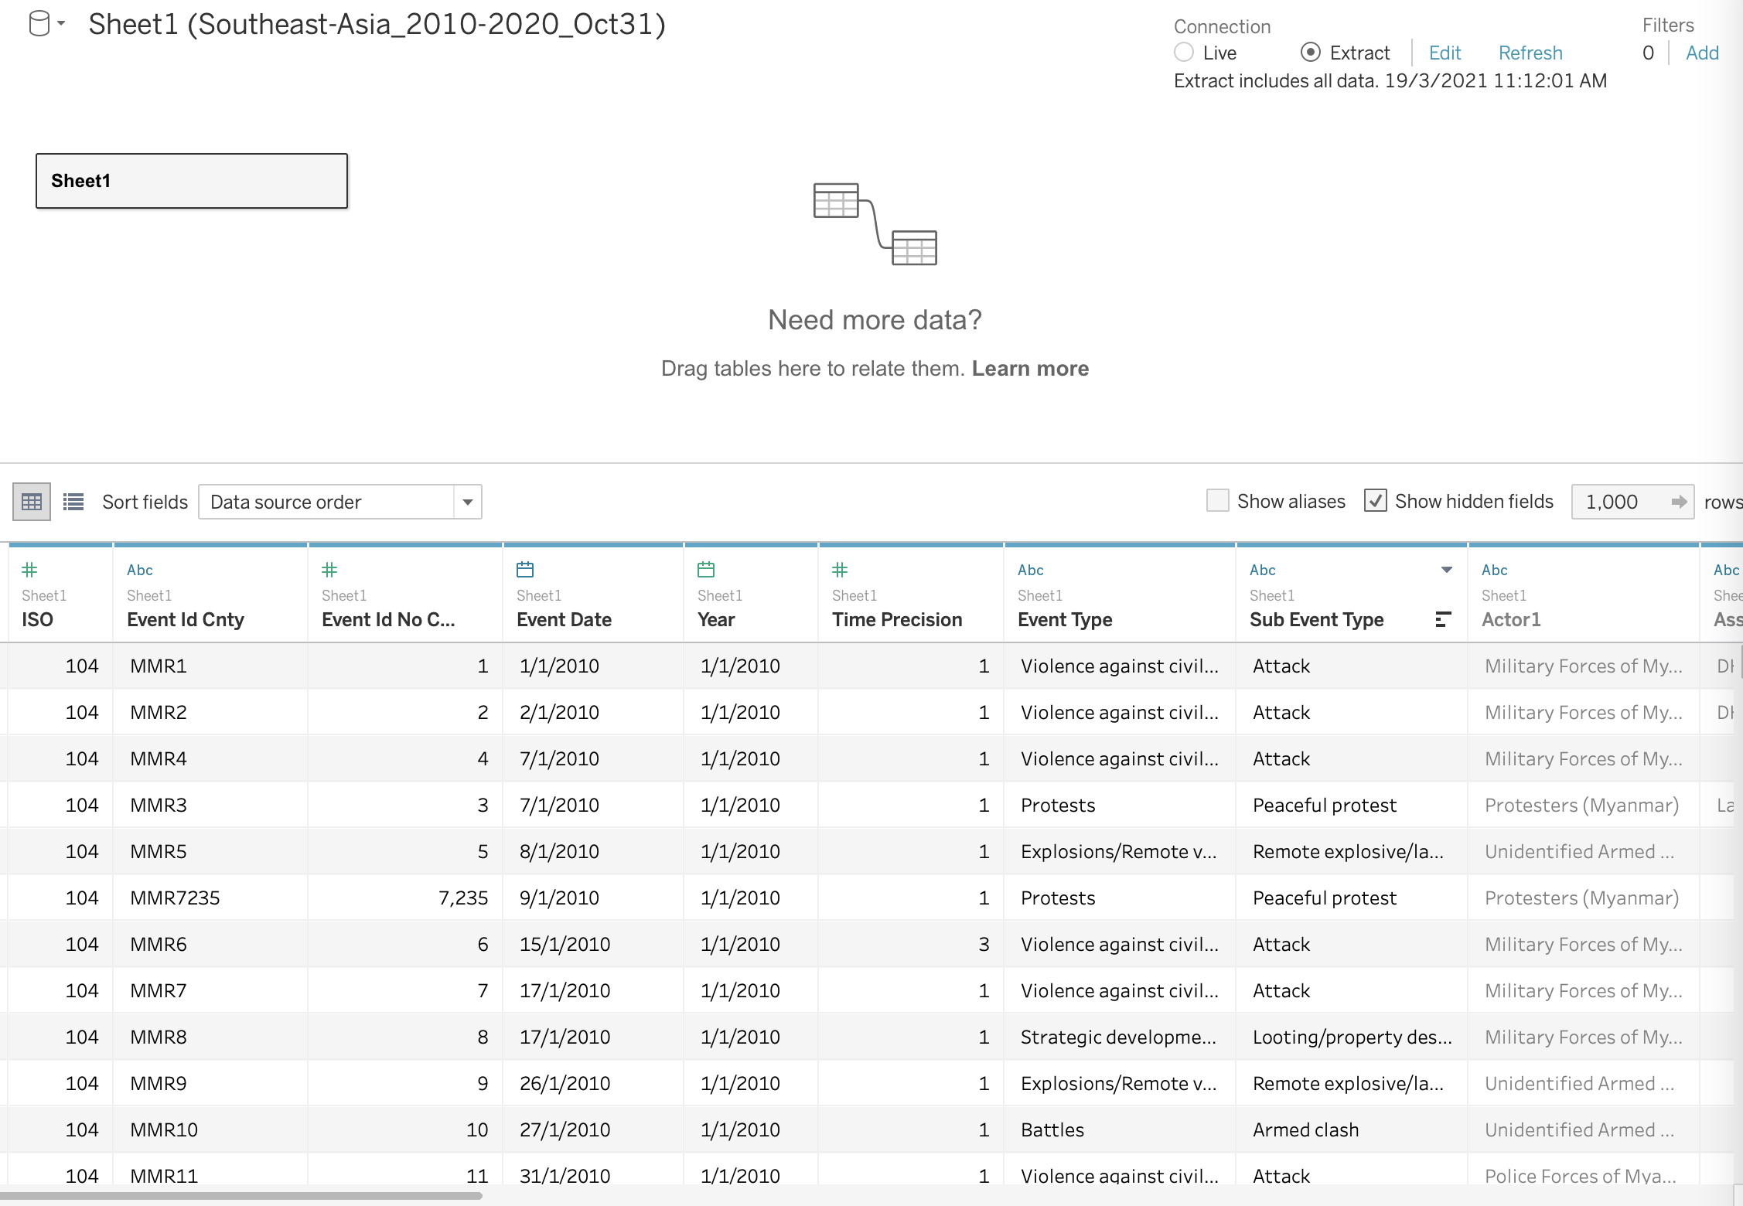1743x1206 pixels.
Task: Switch to grid preview view icon
Action: pos(32,502)
